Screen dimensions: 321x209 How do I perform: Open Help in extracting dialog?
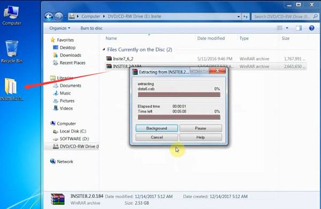(201, 137)
